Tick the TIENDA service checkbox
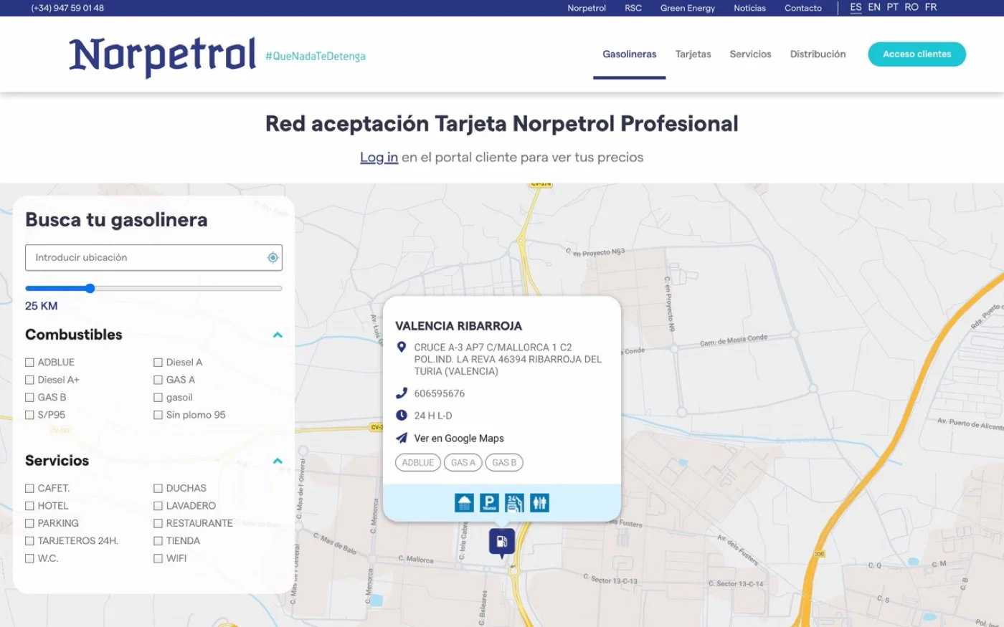 pyautogui.click(x=158, y=541)
